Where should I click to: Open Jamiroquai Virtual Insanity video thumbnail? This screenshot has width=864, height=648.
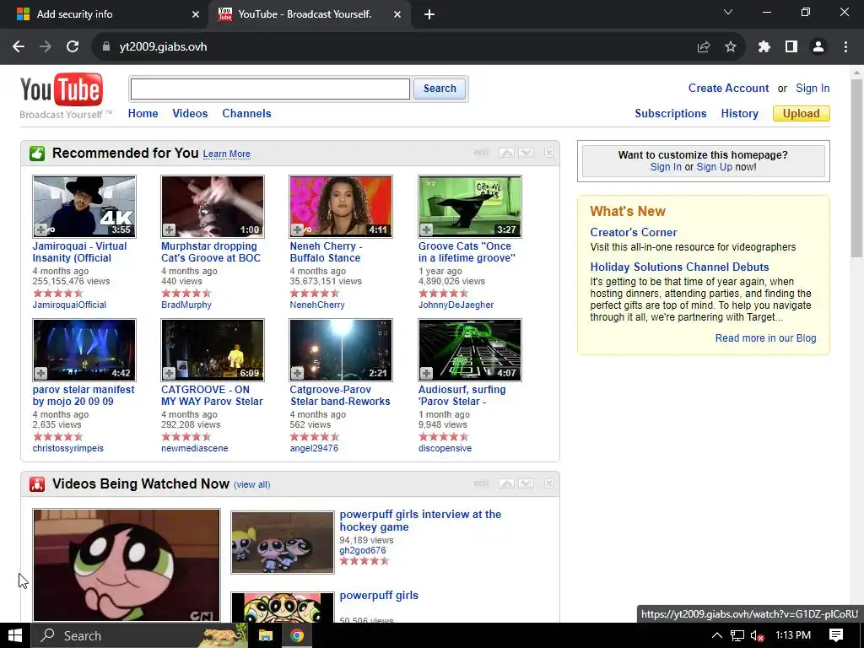(84, 207)
